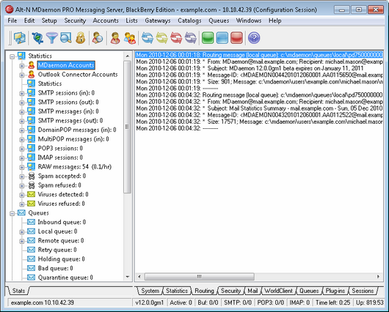Switch to the WorldClient tab
The image size is (389, 312).
(x=278, y=291)
